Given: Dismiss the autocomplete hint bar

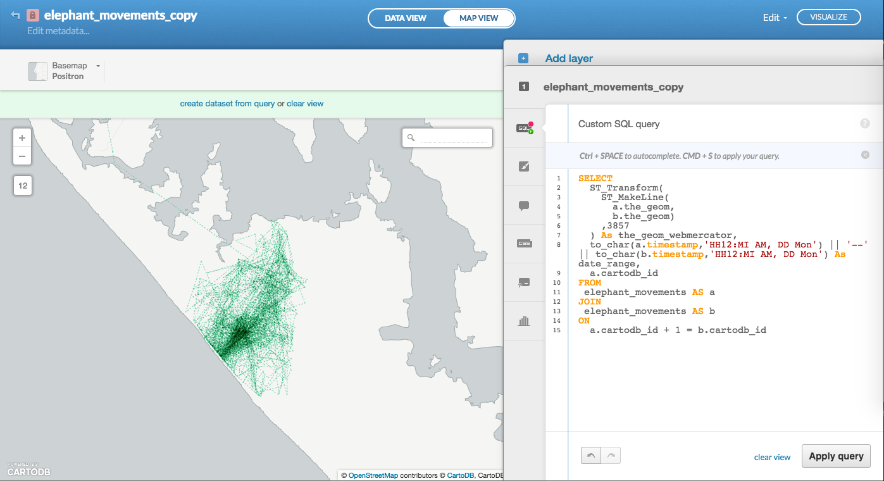Looking at the screenshot, I should point(865,155).
